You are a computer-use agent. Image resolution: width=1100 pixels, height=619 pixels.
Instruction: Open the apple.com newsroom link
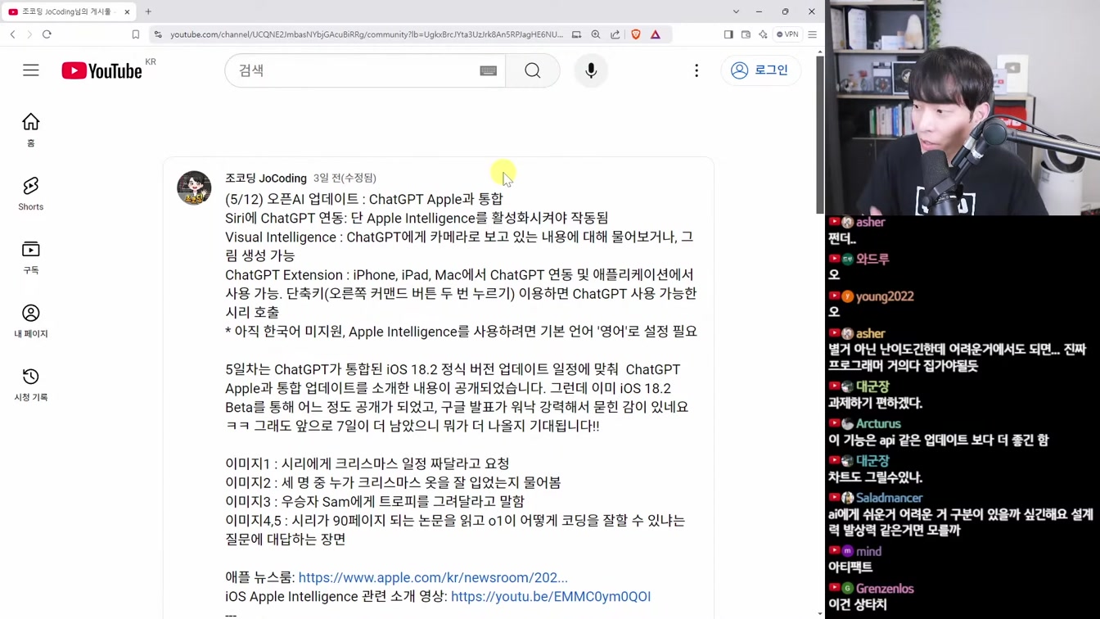pyautogui.click(x=433, y=578)
